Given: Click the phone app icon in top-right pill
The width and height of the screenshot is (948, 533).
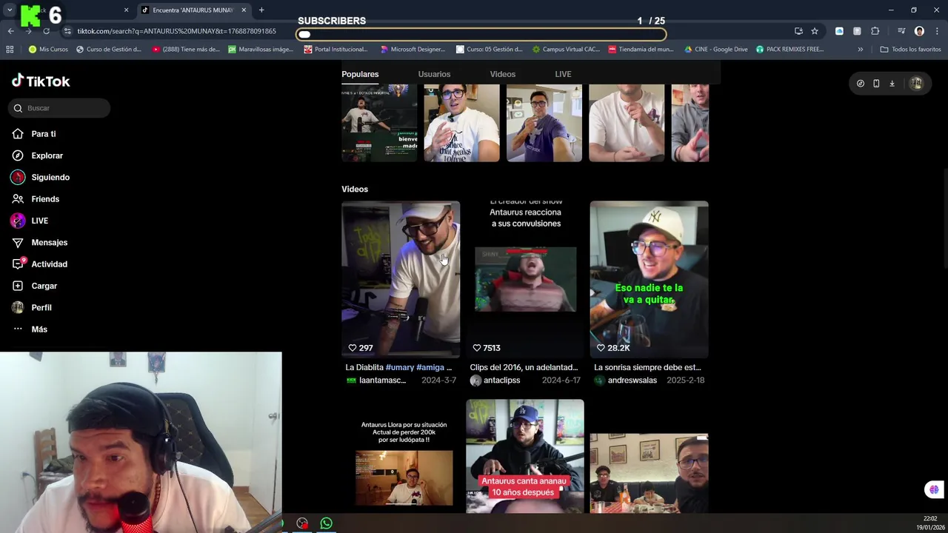Looking at the screenshot, I should pyautogui.click(x=876, y=84).
